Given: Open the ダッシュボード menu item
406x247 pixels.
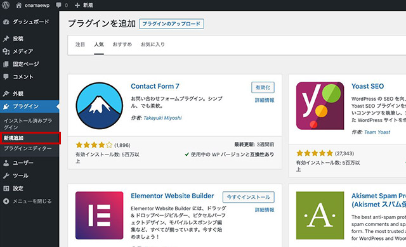Looking at the screenshot, I should click(x=30, y=22).
